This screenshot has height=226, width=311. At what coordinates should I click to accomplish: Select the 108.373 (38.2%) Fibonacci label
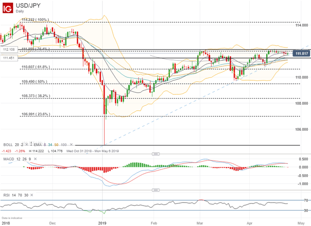(36, 96)
